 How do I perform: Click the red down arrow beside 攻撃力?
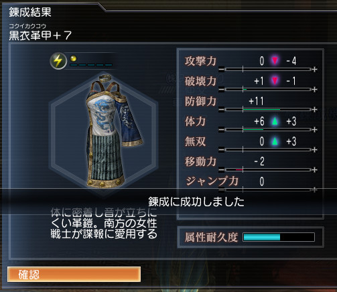tap(275, 61)
